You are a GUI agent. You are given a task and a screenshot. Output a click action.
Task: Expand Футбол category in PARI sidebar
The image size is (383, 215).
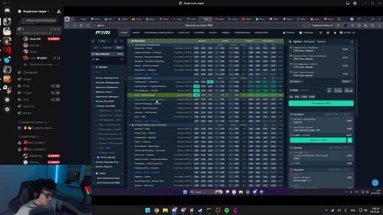coord(108,67)
